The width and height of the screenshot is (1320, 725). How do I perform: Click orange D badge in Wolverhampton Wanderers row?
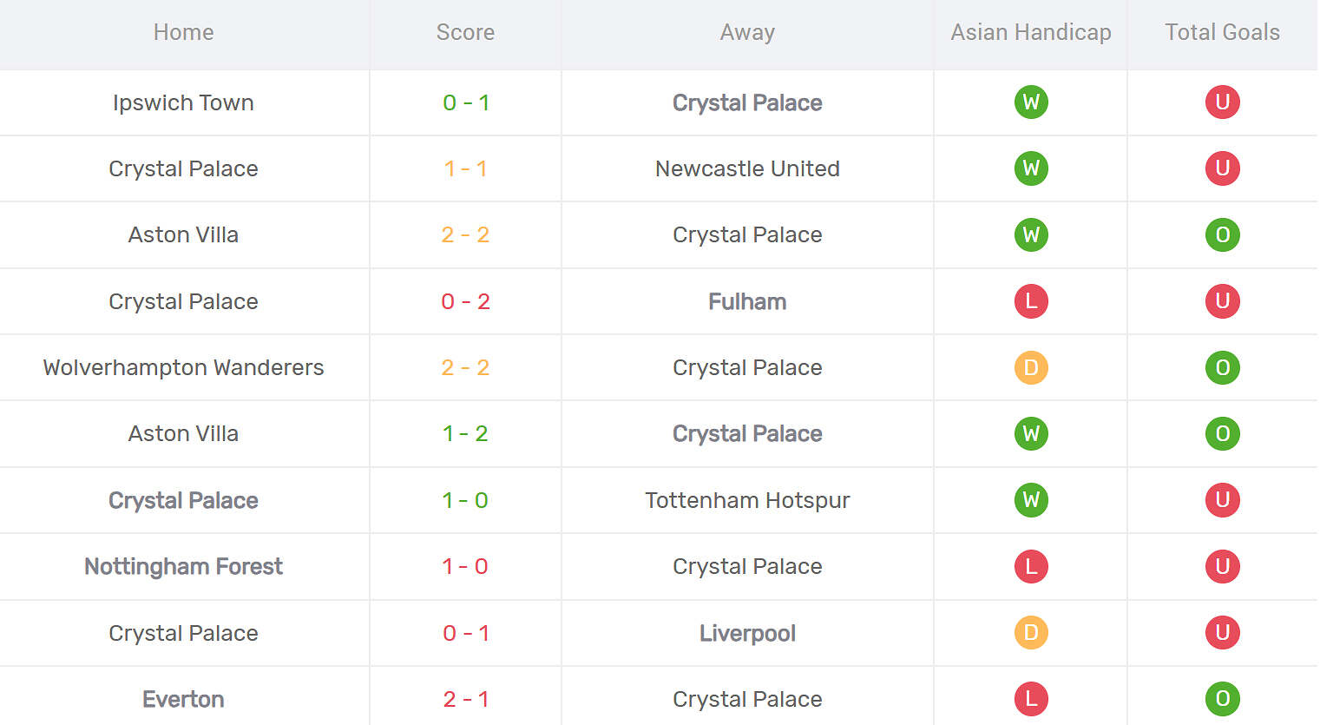click(x=1031, y=367)
